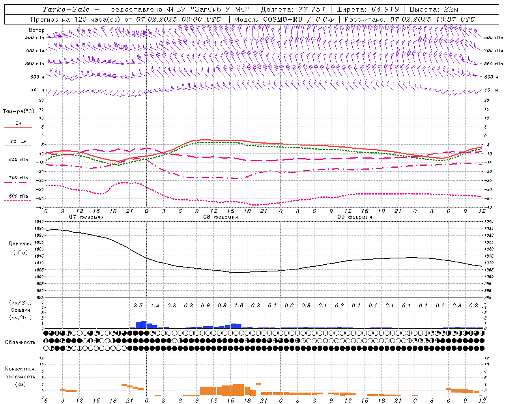The height and width of the screenshot is (404, 505).
Task: Select the "2.5" precipitation amount value
Action: point(138,306)
